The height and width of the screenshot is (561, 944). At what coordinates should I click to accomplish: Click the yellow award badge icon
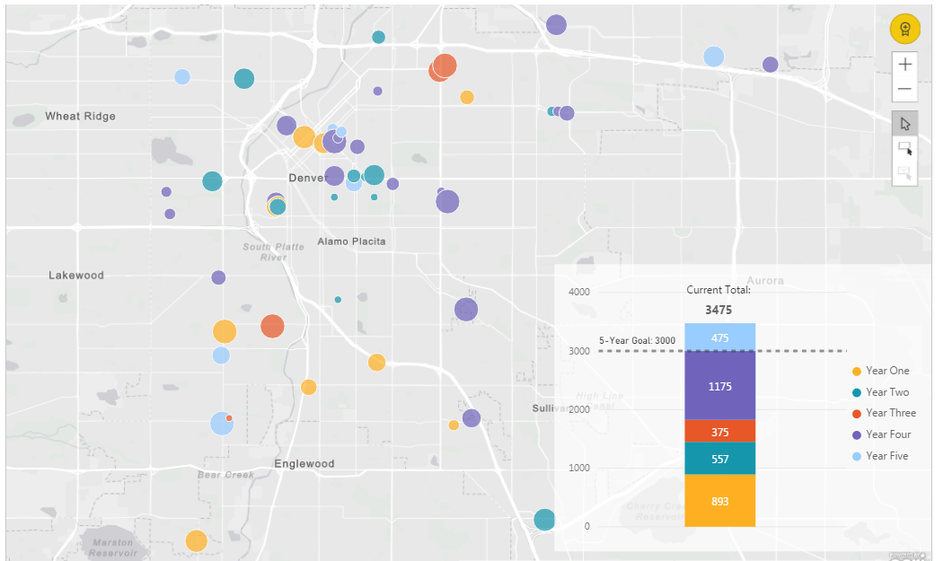(x=904, y=29)
